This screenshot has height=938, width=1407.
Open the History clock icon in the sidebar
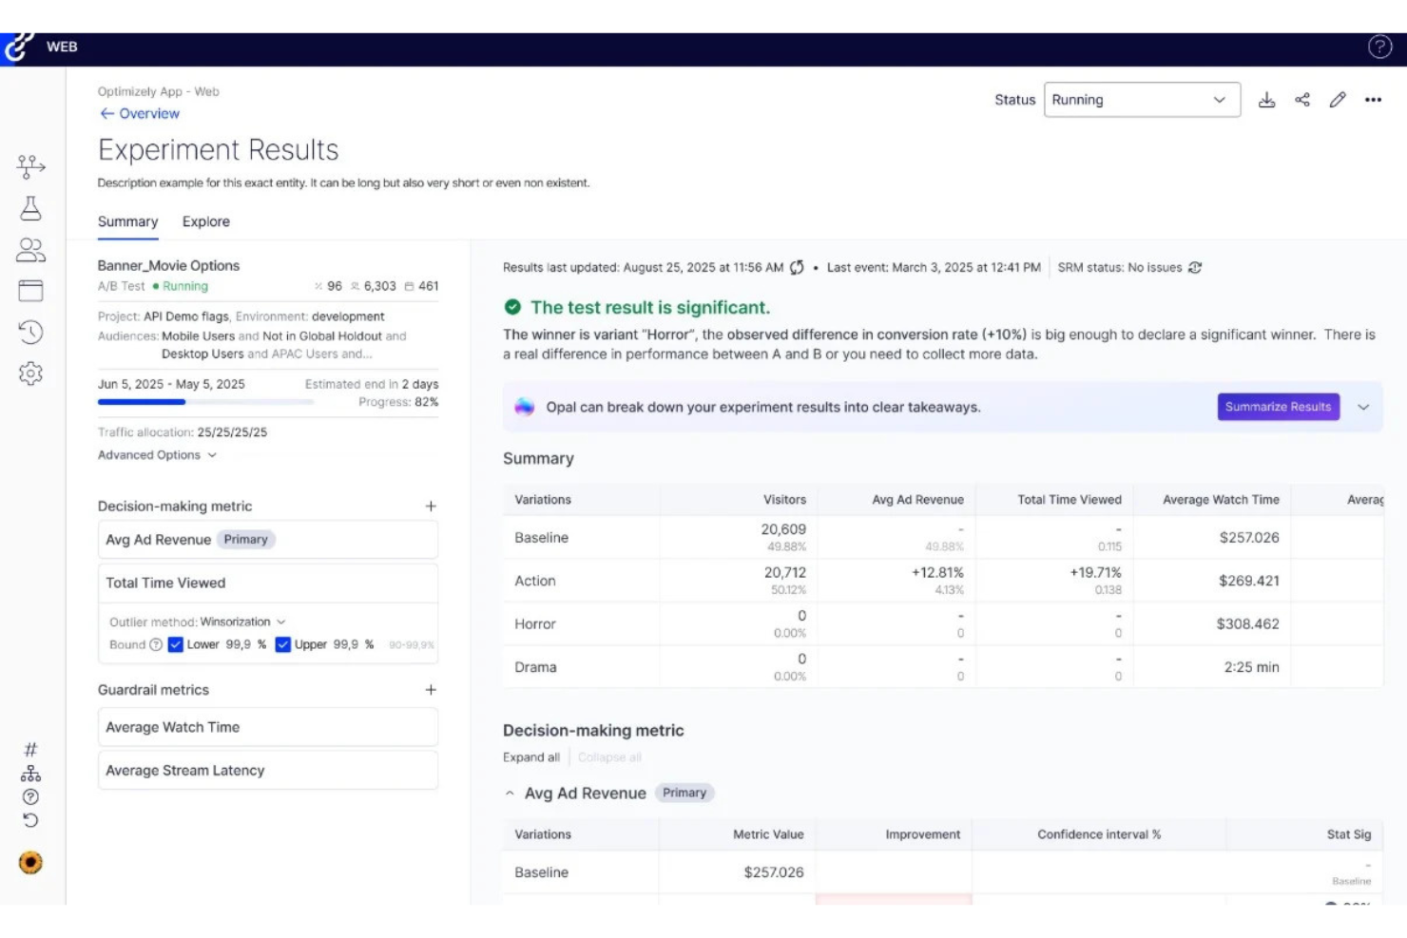(31, 332)
